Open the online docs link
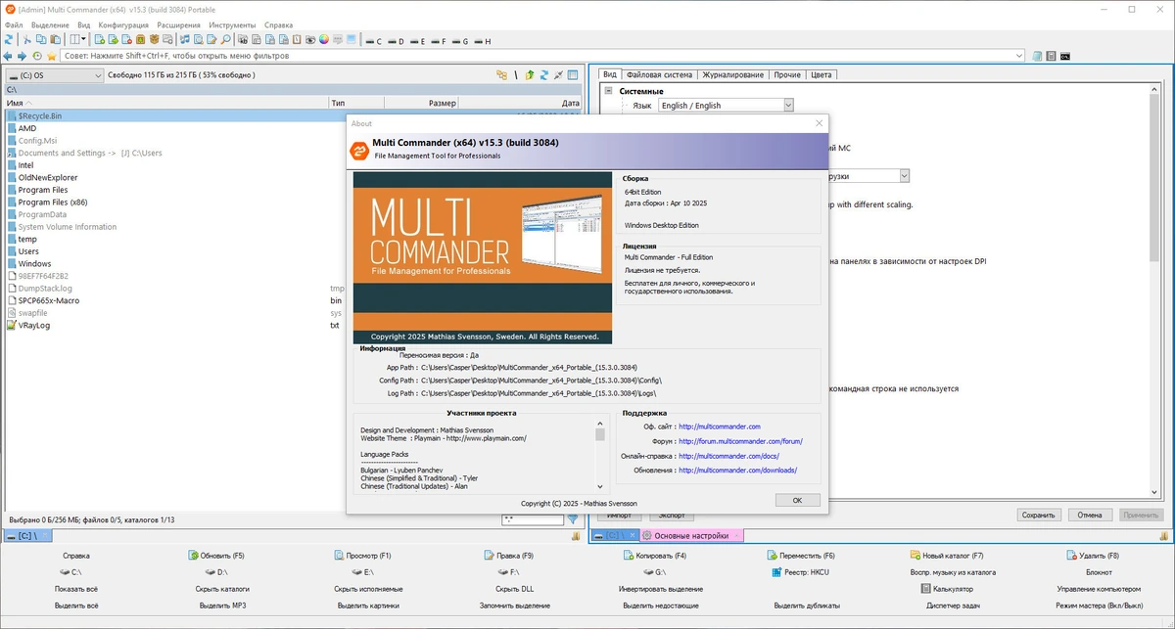This screenshot has width=1175, height=629. tap(728, 456)
